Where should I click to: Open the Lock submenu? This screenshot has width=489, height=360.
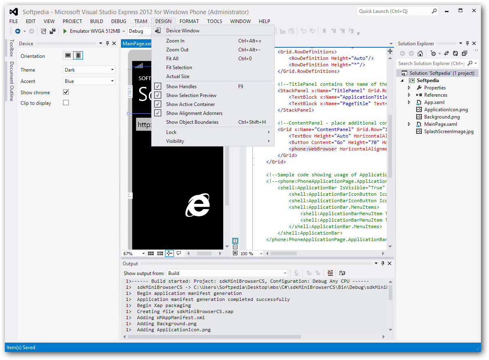213,132
